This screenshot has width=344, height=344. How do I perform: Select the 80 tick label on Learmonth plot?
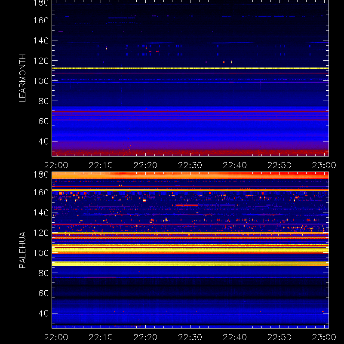point(43,101)
